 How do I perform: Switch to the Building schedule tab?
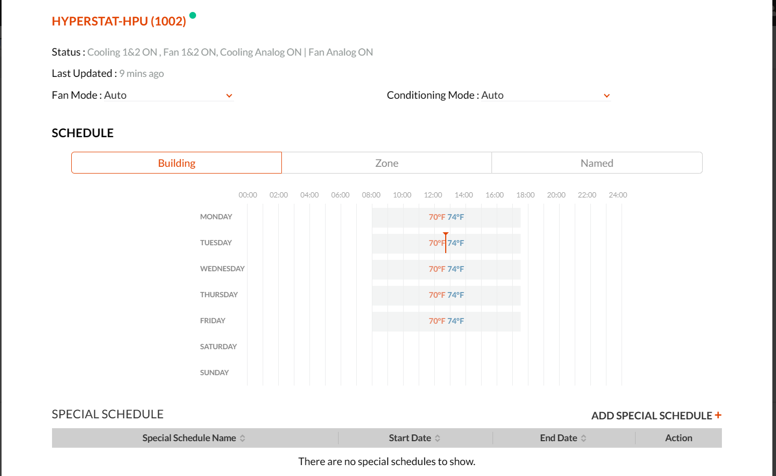[176, 163]
